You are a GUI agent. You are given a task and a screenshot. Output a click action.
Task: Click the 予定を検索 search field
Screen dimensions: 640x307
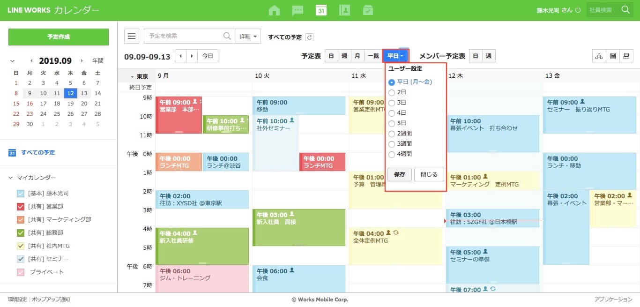(184, 36)
